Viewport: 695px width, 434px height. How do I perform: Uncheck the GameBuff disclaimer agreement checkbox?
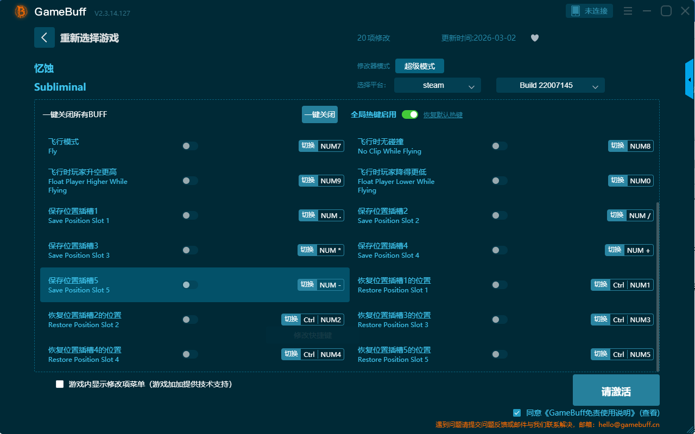point(517,413)
